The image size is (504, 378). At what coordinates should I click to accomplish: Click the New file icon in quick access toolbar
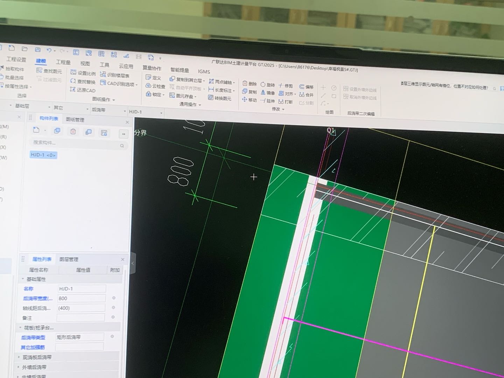[12, 48]
